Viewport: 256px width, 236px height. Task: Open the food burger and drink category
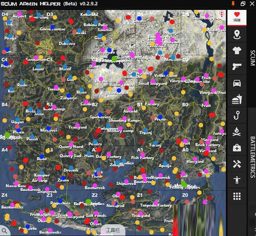coord(236,99)
